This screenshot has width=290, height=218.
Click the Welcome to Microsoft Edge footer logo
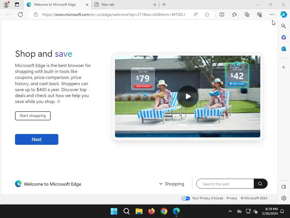(48, 184)
